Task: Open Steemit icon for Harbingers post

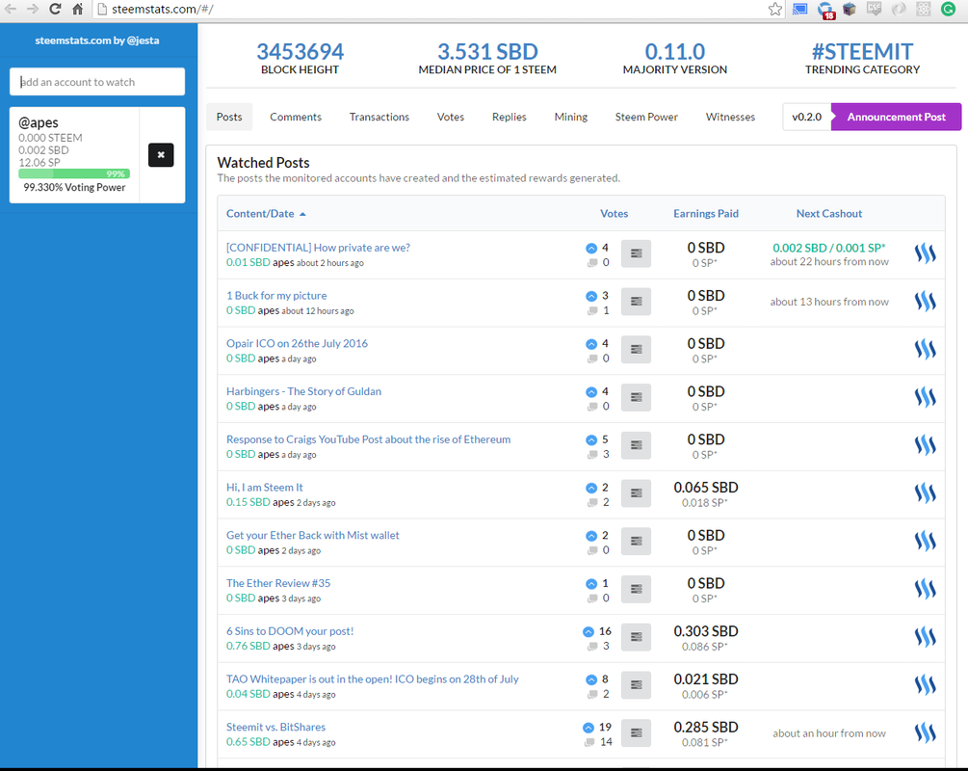Action: [x=925, y=397]
